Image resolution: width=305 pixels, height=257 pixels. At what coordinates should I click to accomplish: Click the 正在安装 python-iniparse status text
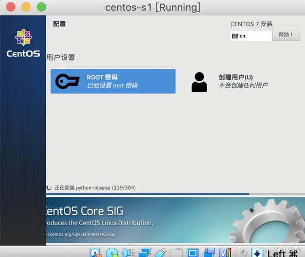click(x=95, y=188)
